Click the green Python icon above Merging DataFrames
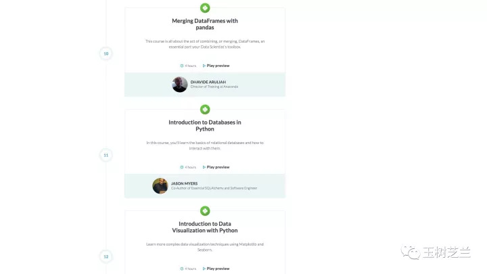This screenshot has width=487, height=274. pos(205,7)
